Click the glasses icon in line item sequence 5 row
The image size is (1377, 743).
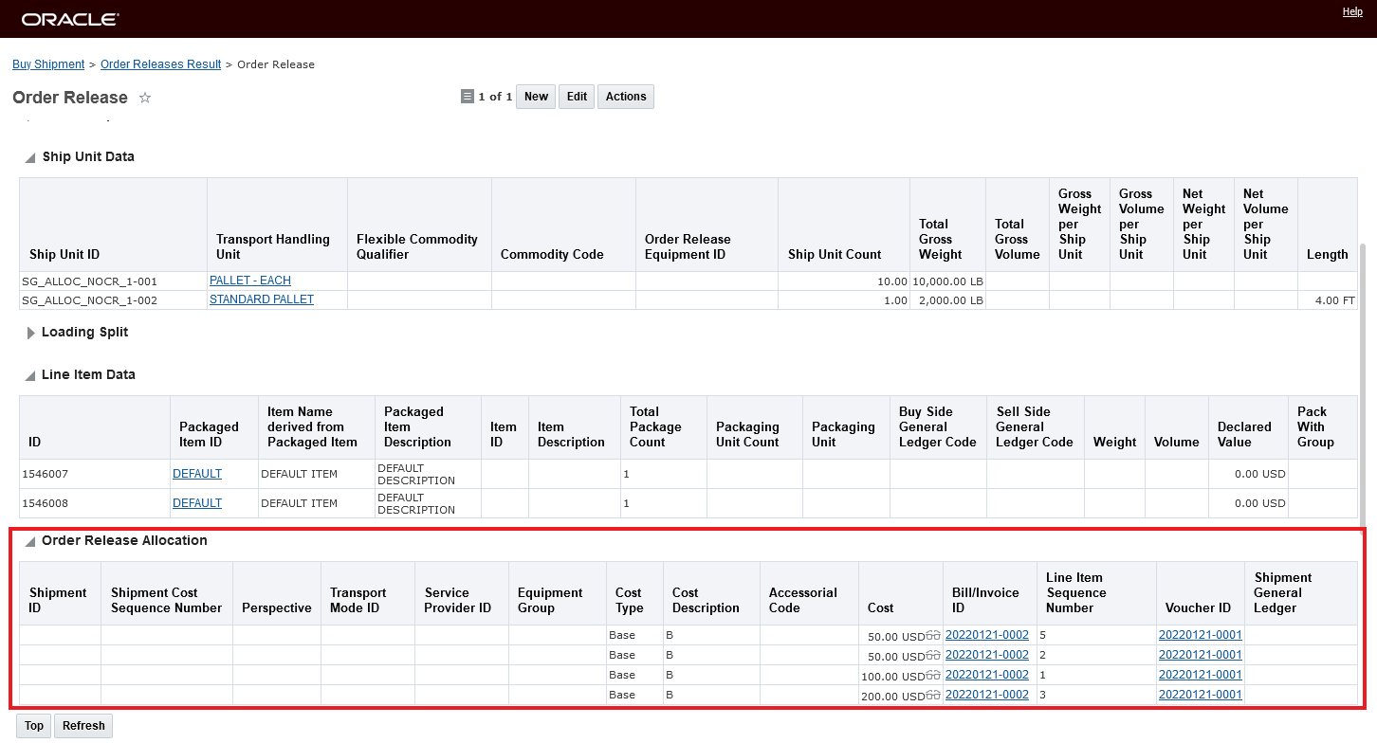pyautogui.click(x=933, y=636)
